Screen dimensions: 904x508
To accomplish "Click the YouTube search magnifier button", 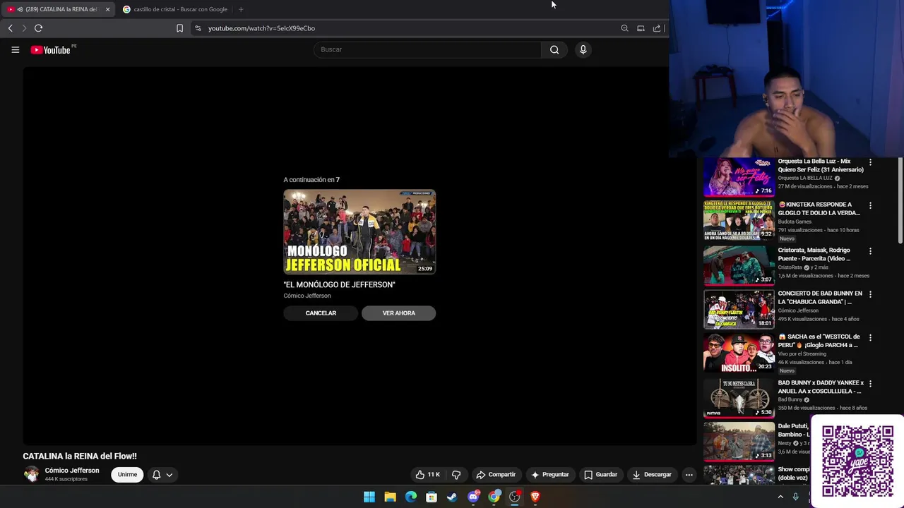I will coord(554,49).
